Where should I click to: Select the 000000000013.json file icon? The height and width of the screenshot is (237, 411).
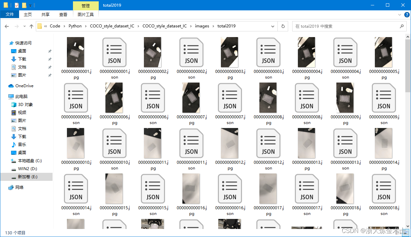[345, 143]
